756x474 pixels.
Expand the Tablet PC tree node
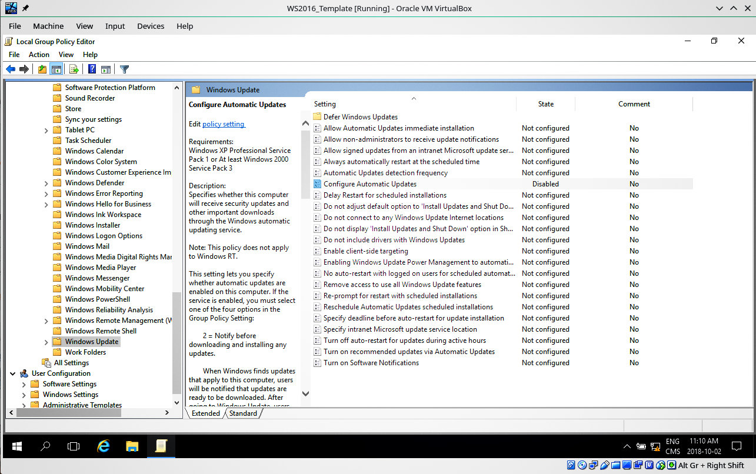(46, 130)
